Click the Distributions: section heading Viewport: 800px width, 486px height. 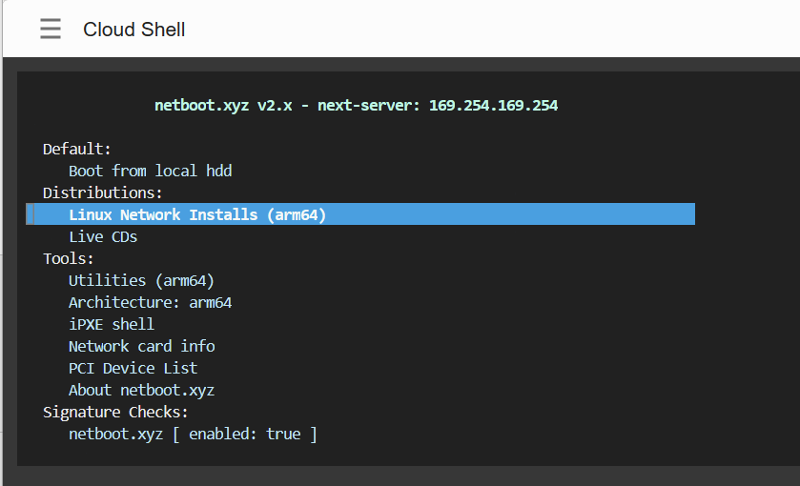point(103,193)
